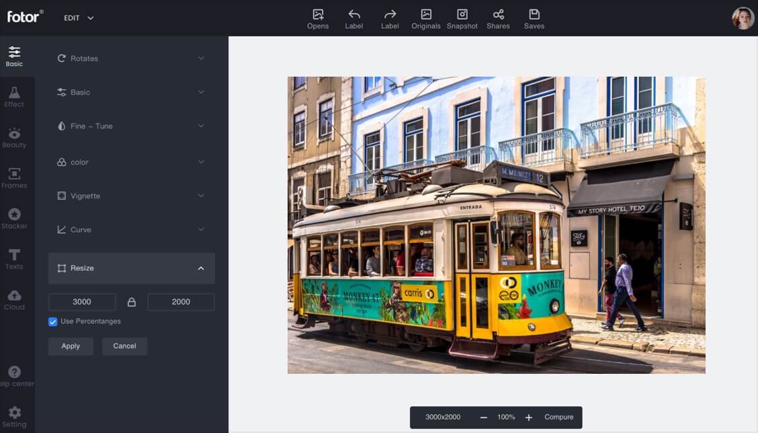This screenshot has height=433, width=758.
Task: Expand the Fine - Tune chevron
Action: 201,126
